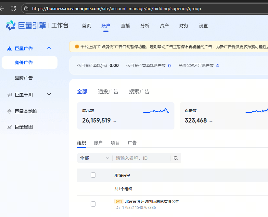Click the 竞价余额不足账户数 value 4
The image size is (268, 217).
(x=217, y=66)
